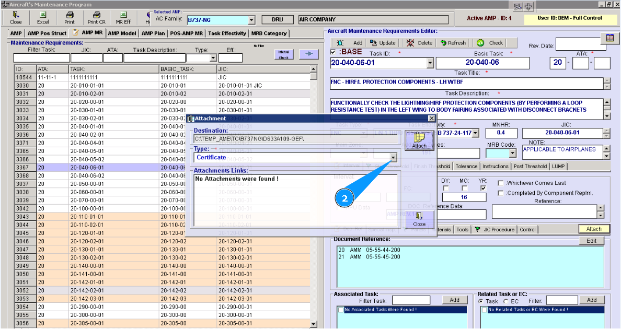Click the Edit button for Document Reference

point(591,241)
